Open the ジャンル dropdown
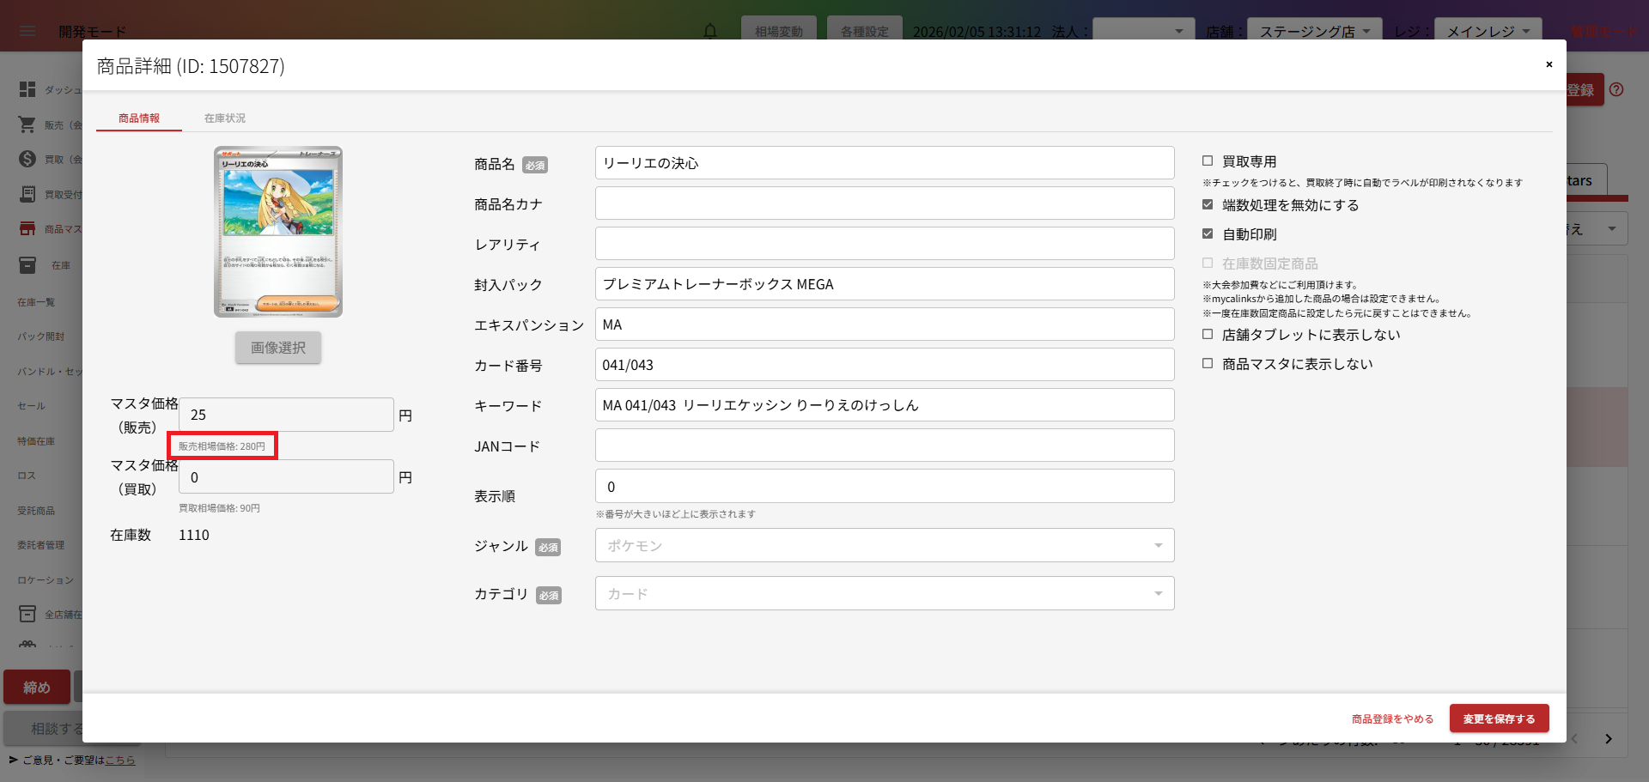This screenshot has height=782, width=1649. pyautogui.click(x=884, y=545)
